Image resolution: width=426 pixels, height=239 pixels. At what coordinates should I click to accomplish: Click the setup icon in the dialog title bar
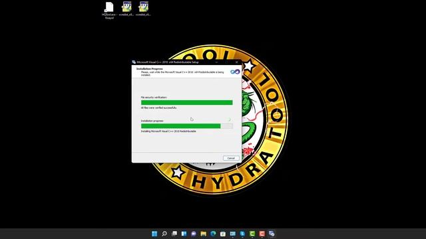click(x=134, y=62)
